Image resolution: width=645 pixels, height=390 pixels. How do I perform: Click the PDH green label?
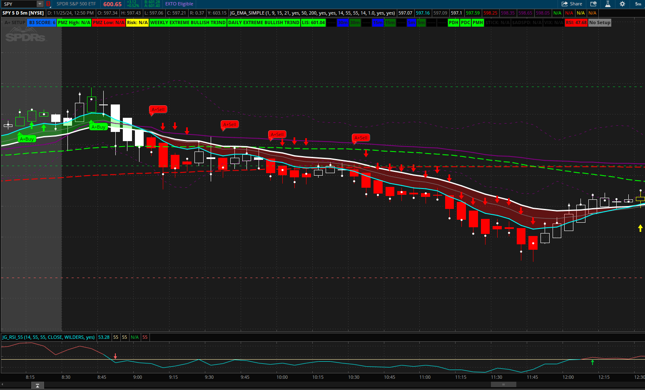pyautogui.click(x=453, y=22)
